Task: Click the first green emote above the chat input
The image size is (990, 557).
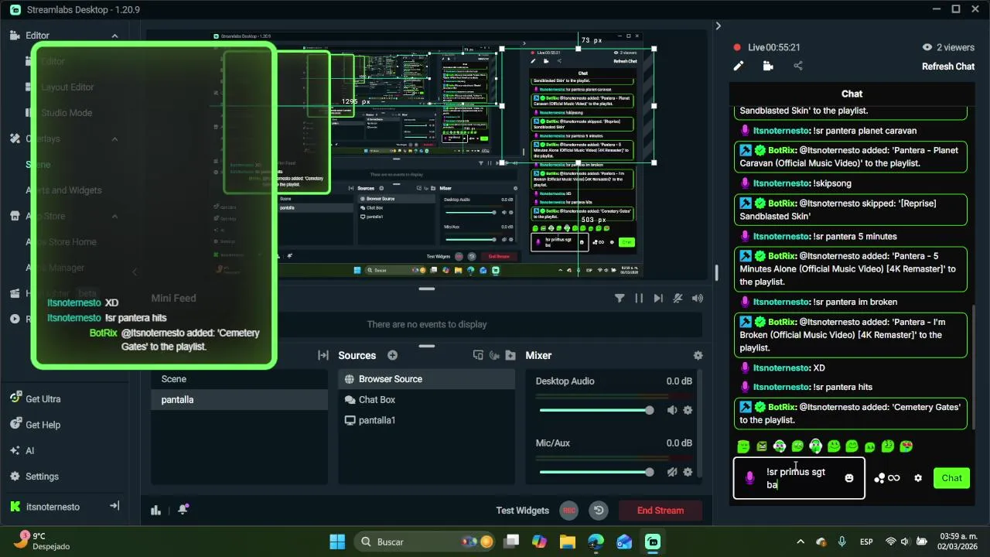Action: (743, 446)
